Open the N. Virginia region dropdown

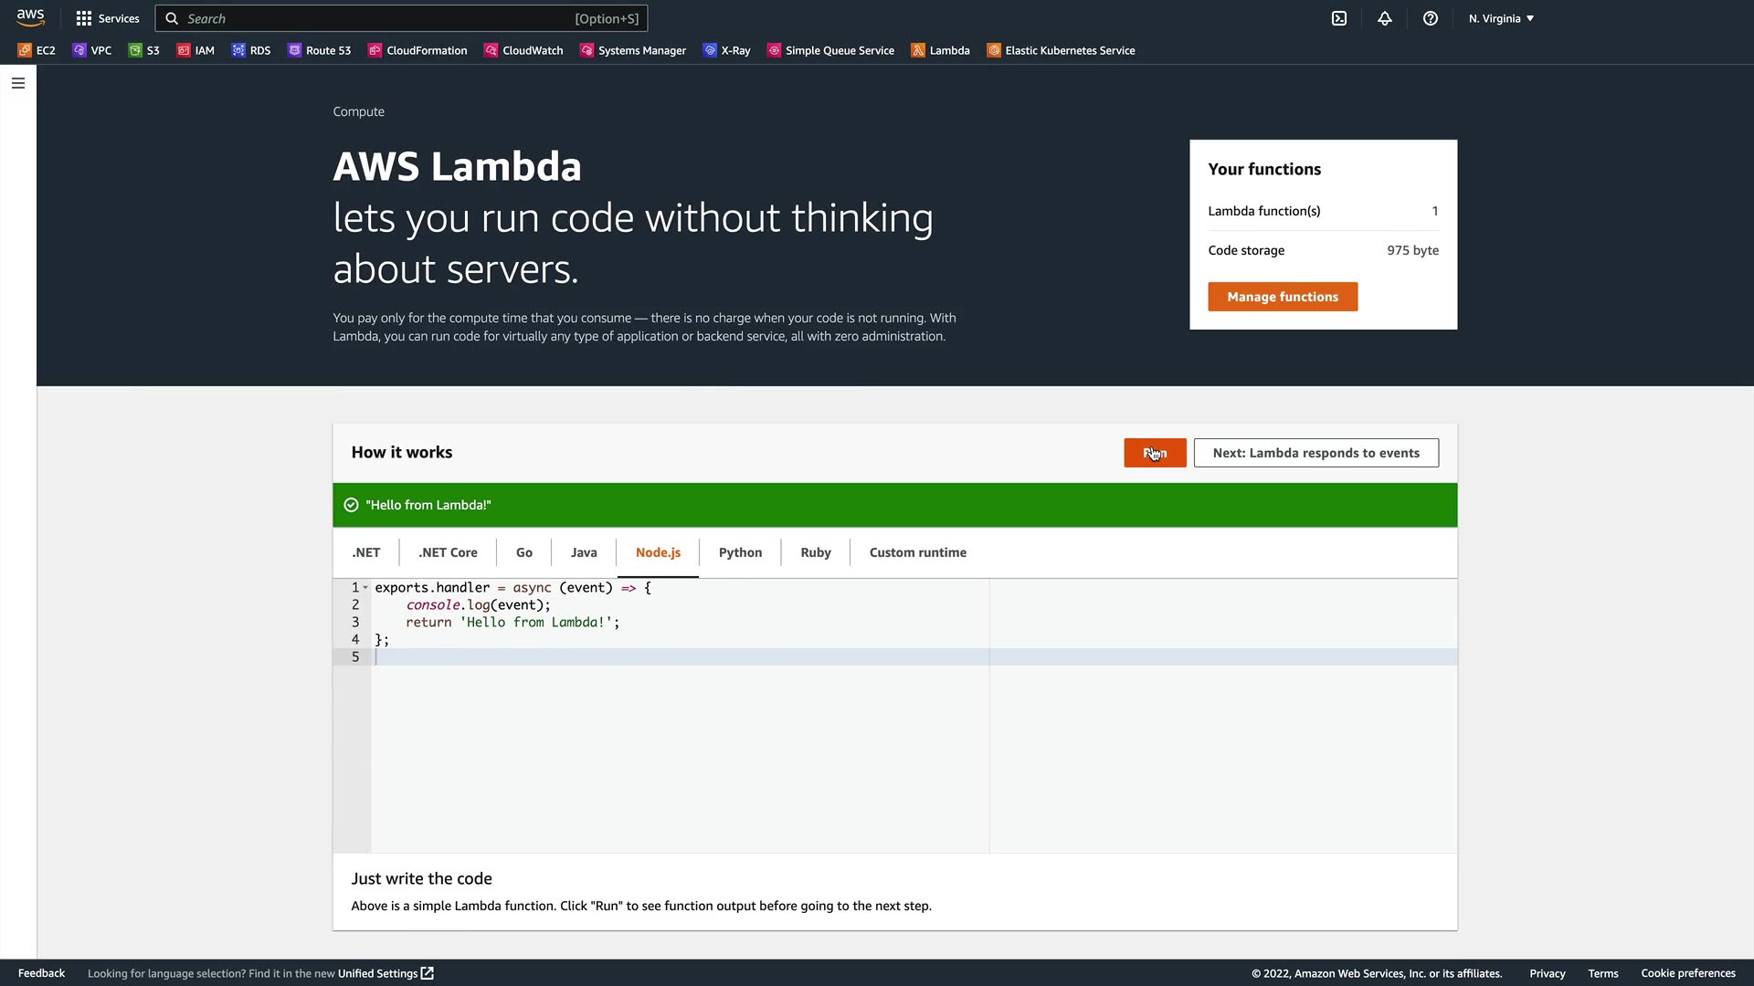pos(1501,18)
